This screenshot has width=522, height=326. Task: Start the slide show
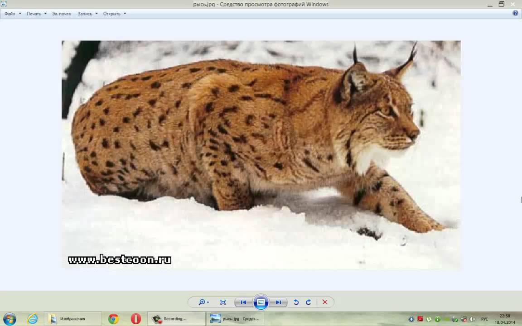point(261,302)
